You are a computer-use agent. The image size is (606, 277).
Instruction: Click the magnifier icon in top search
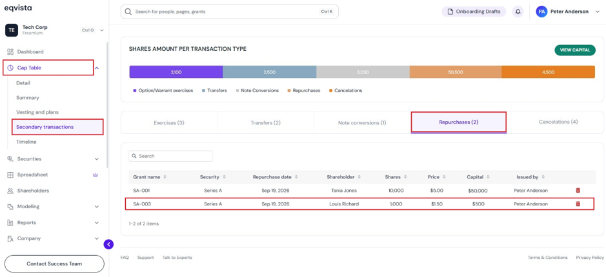(128, 12)
